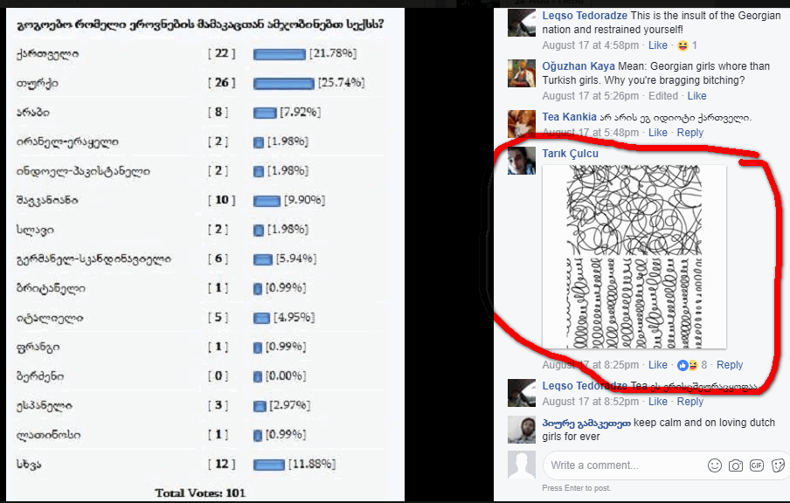Click the Tarık Çulcu name link

[571, 154]
